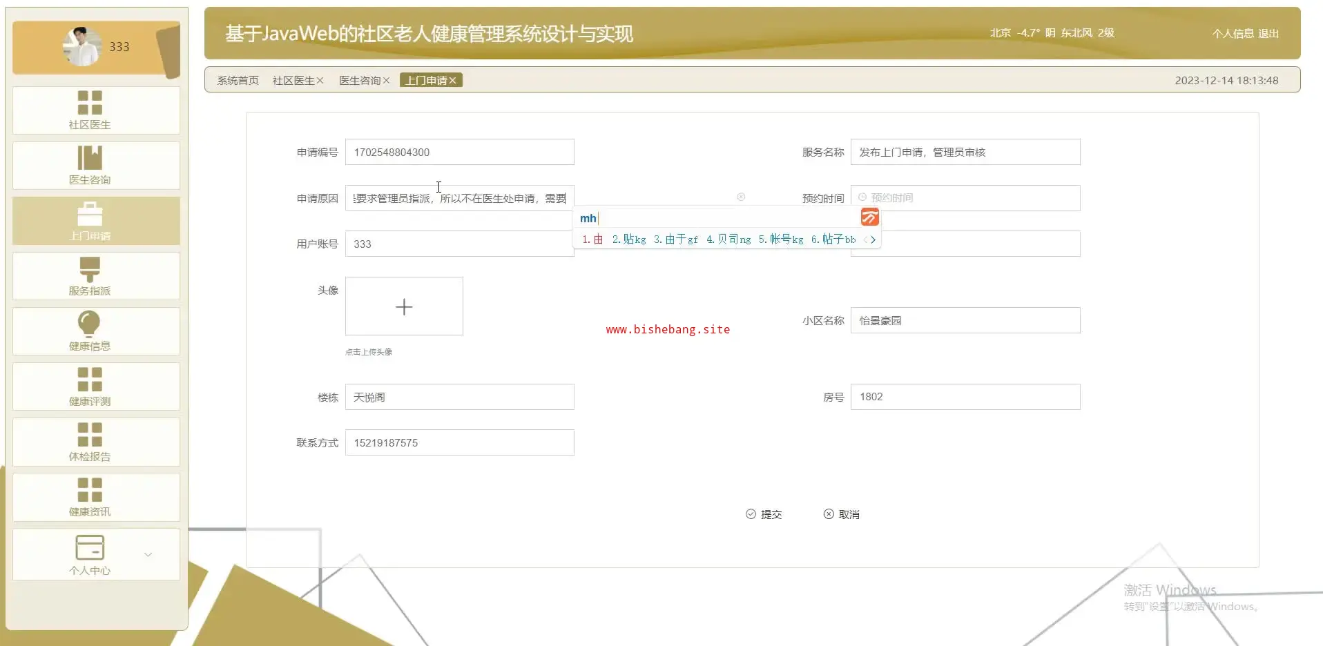Click the 服务名称 input field

click(965, 152)
